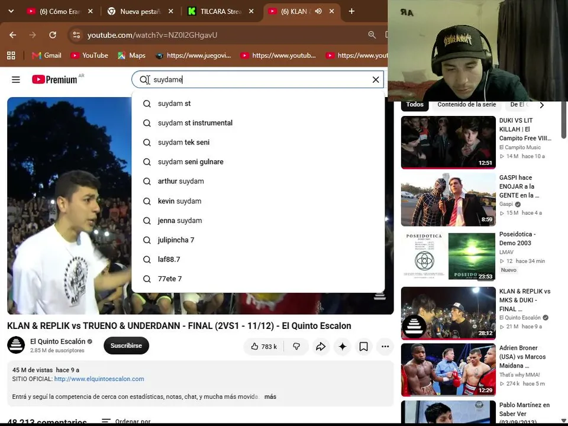Select the "Todos" filter chip
Image resolution: width=568 pixels, height=426 pixels.
coord(415,104)
